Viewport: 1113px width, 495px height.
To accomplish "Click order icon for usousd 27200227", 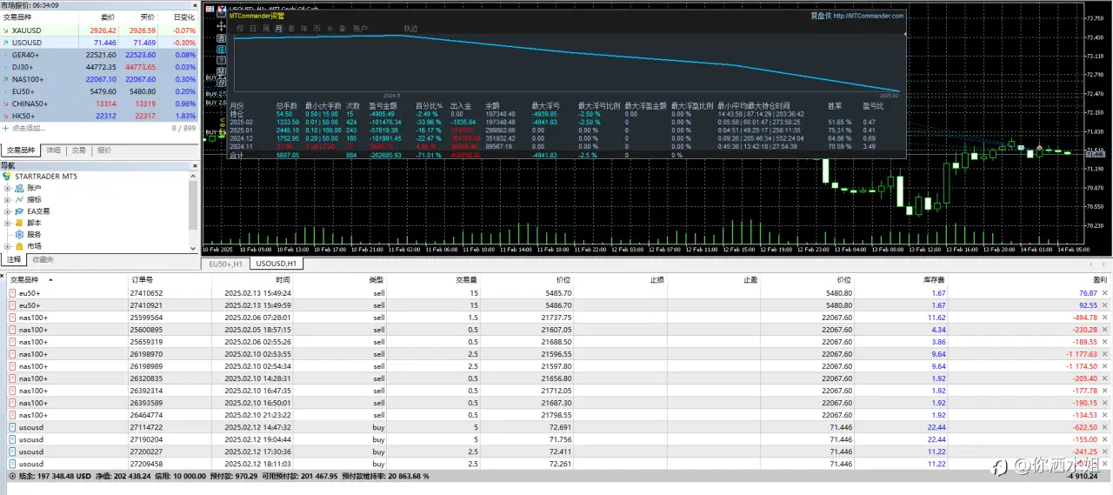I will click(x=11, y=452).
